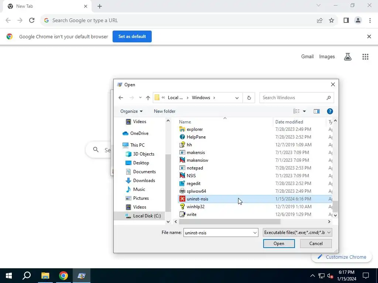Reload the Chrome page

[x=32, y=21]
